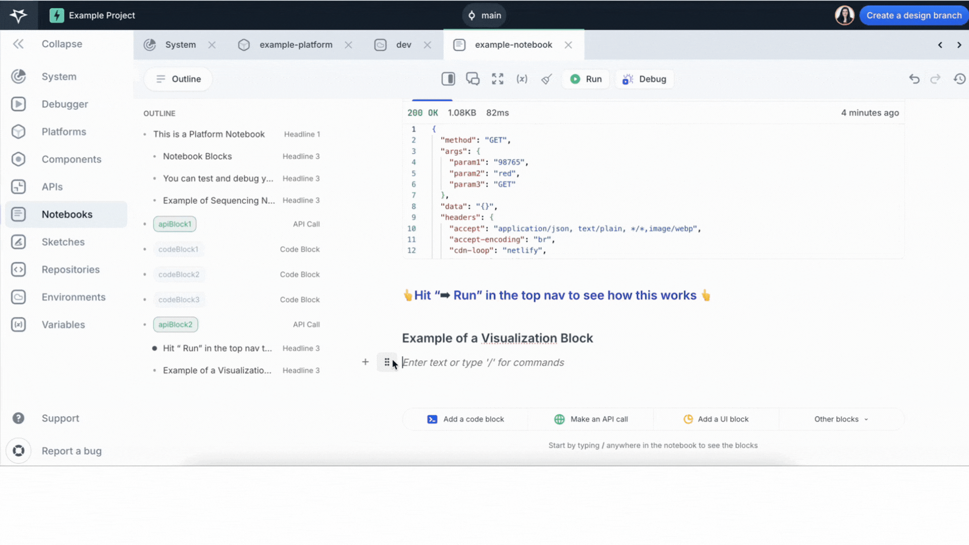Image resolution: width=969 pixels, height=545 pixels.
Task: Select Notebooks in the sidebar
Action: click(66, 214)
